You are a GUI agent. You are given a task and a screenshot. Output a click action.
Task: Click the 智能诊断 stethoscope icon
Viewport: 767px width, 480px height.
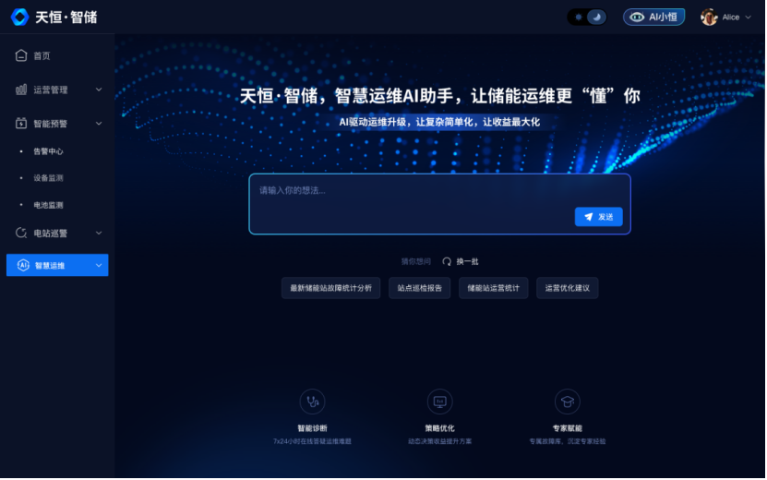pos(312,402)
